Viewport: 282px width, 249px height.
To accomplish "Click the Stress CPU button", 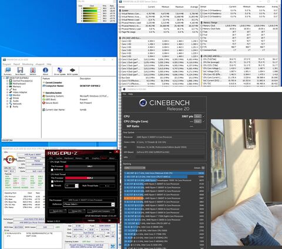I will [x=76, y=211].
